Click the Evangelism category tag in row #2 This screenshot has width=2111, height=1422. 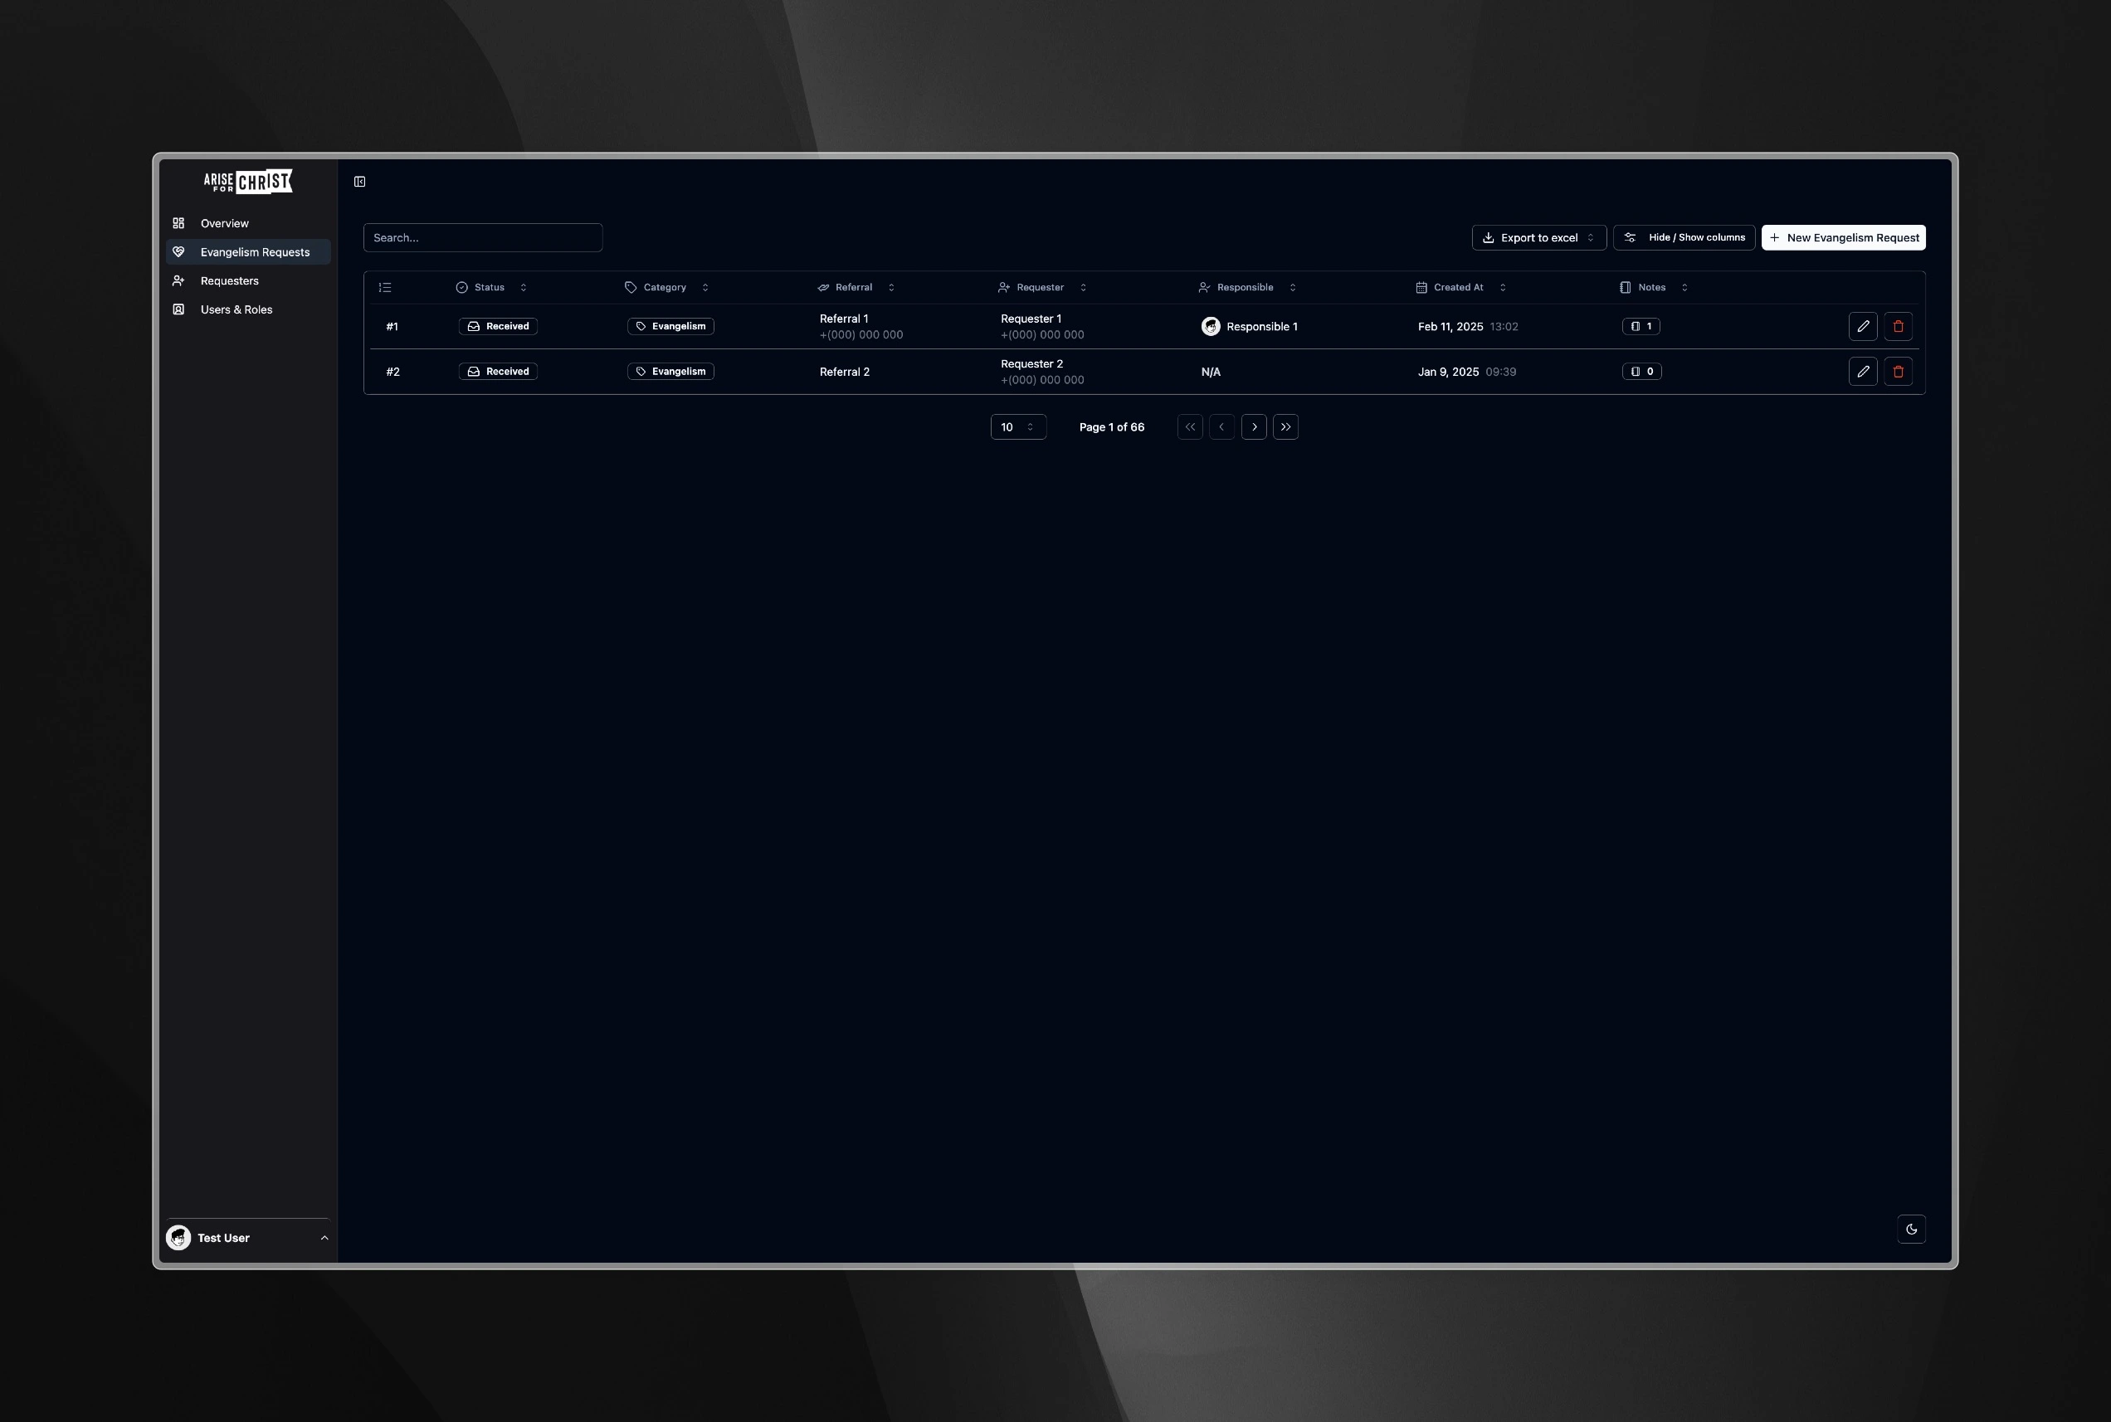pos(671,372)
